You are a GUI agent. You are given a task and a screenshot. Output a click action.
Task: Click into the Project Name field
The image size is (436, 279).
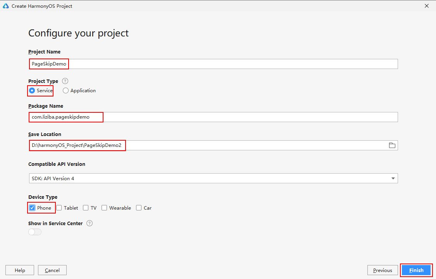[233, 64]
